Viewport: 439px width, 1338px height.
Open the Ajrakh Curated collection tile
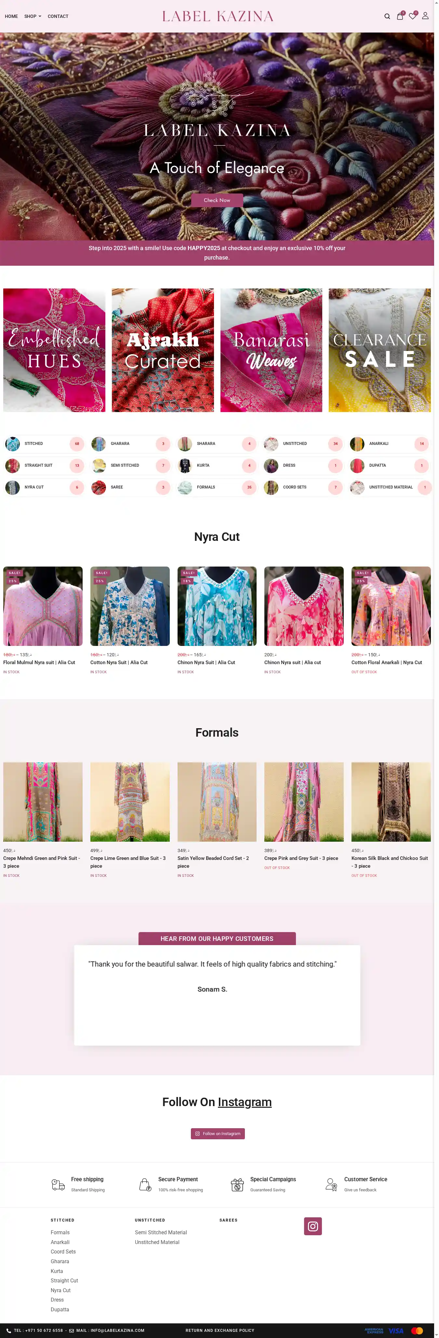pyautogui.click(x=163, y=350)
